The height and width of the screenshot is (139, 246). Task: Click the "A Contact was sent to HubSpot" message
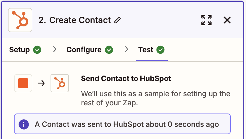point(127,124)
